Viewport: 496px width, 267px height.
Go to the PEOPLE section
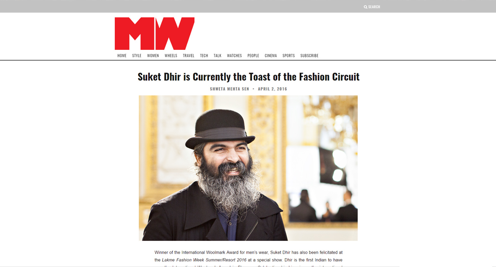[x=253, y=56]
